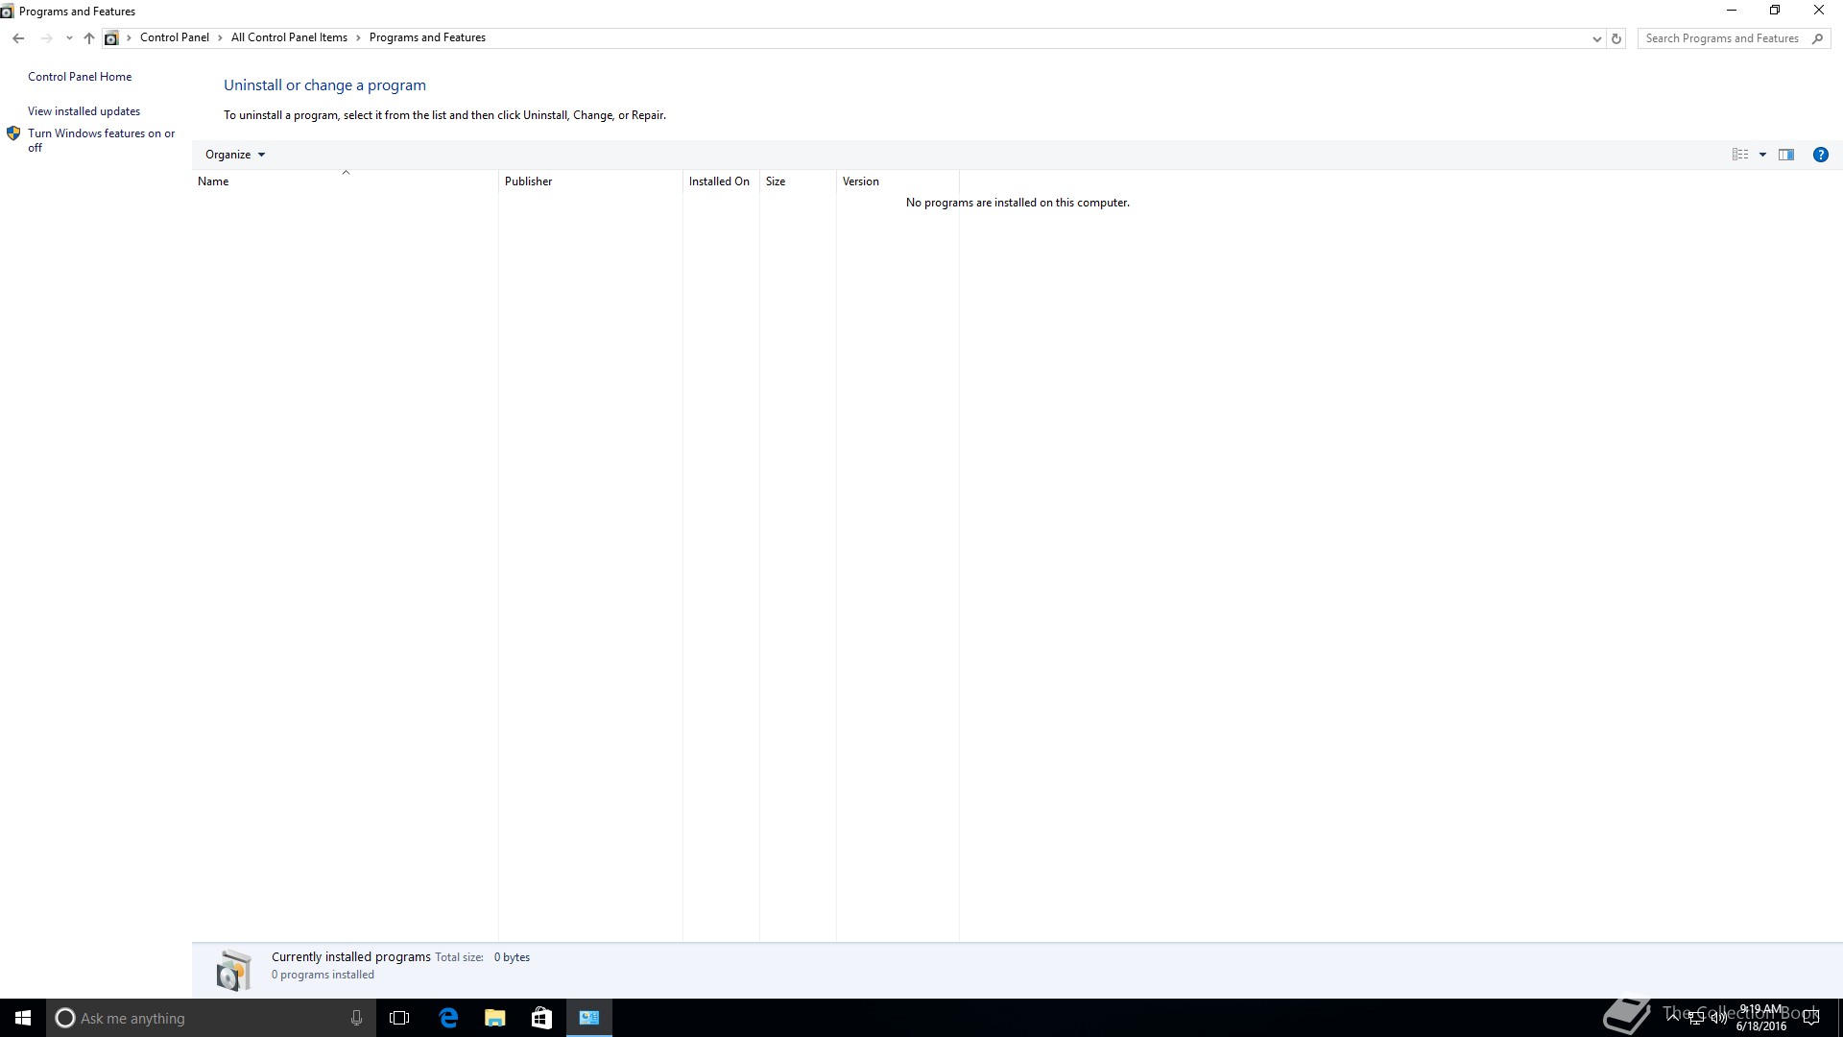Click the Control Panel icon in address bar
Viewport: 1843px width, 1037px height.
(x=111, y=38)
